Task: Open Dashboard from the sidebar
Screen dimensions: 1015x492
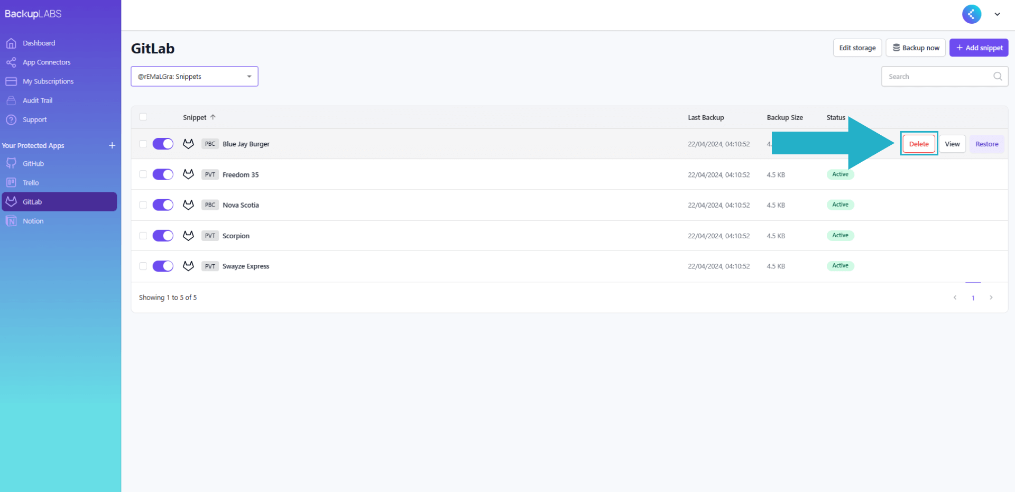Action: tap(39, 43)
